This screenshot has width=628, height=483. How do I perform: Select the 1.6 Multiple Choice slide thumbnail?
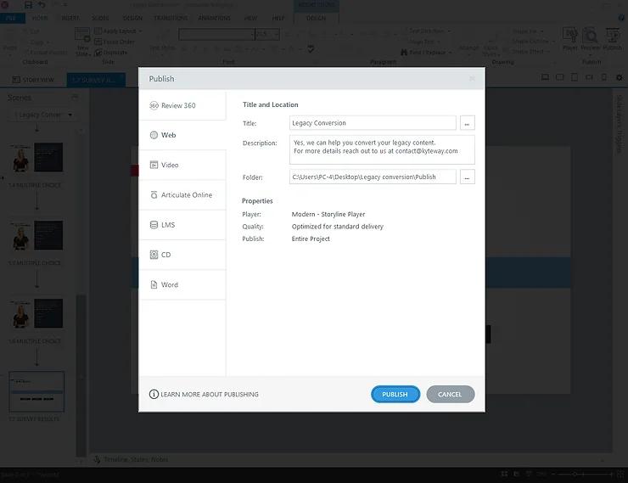point(36,313)
